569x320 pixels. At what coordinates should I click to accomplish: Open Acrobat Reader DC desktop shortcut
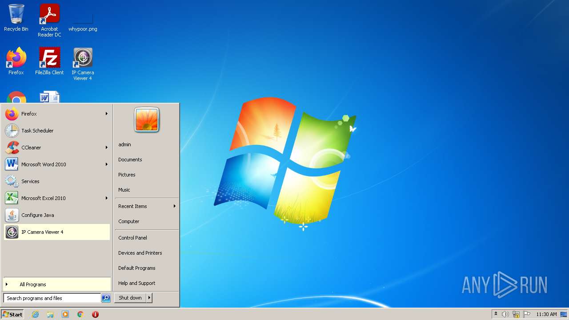49,20
